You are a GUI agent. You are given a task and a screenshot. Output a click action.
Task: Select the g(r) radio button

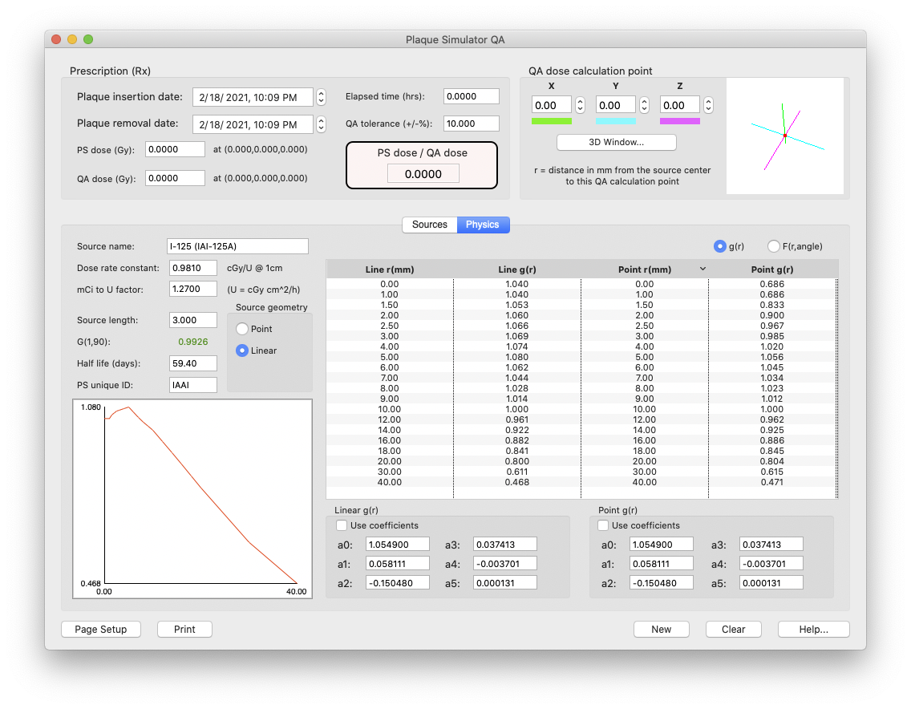click(x=720, y=246)
